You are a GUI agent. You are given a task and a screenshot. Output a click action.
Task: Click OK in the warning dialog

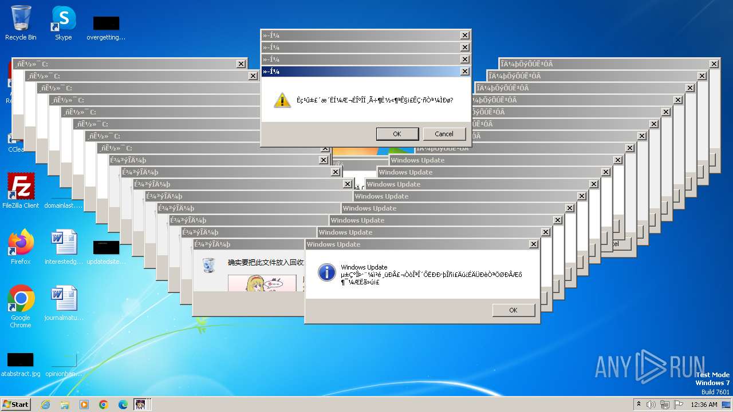(397, 134)
